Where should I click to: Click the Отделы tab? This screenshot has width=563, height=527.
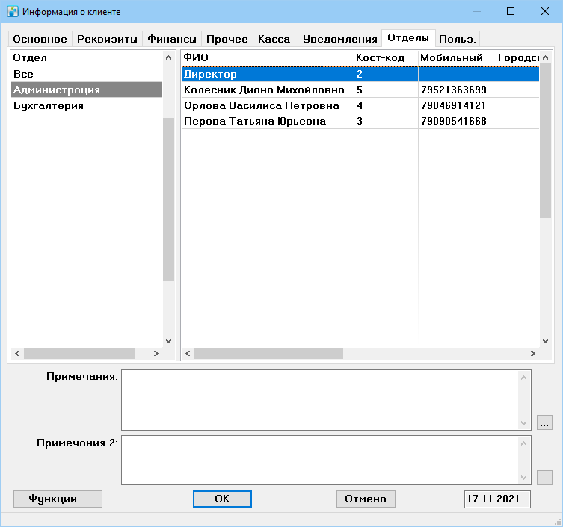pyautogui.click(x=408, y=37)
